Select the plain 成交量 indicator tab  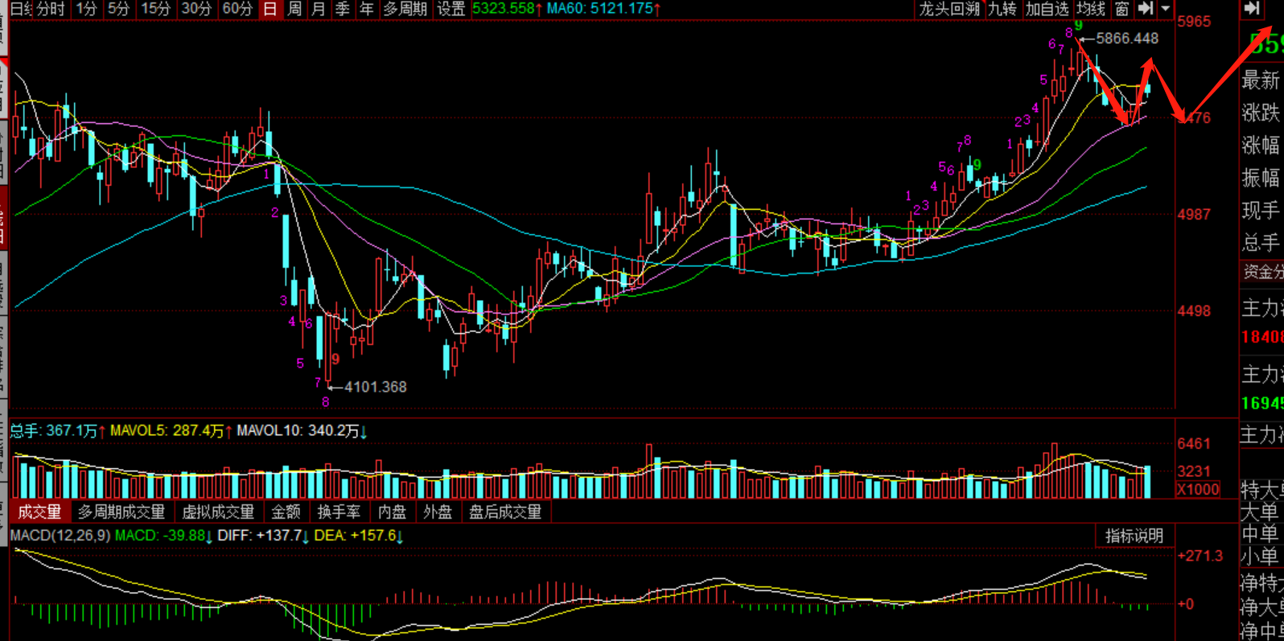pyautogui.click(x=39, y=512)
